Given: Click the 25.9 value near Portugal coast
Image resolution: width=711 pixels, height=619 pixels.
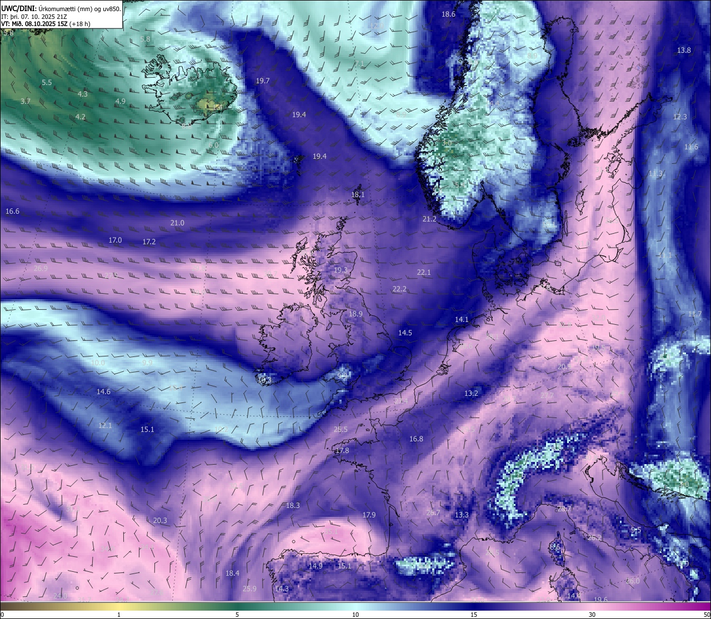Looking at the screenshot, I should tap(249, 589).
